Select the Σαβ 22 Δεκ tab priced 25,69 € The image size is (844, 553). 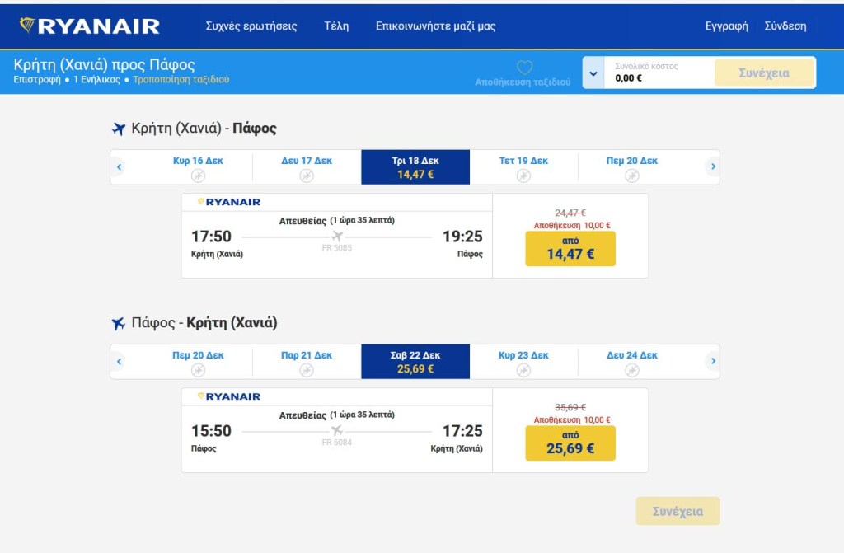click(x=415, y=361)
